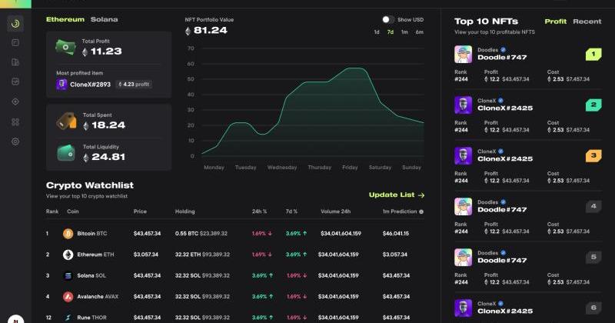Image resolution: width=615 pixels, height=323 pixels.
Task: Click the Bitcoin coin icon in watchlist
Action: [68, 233]
